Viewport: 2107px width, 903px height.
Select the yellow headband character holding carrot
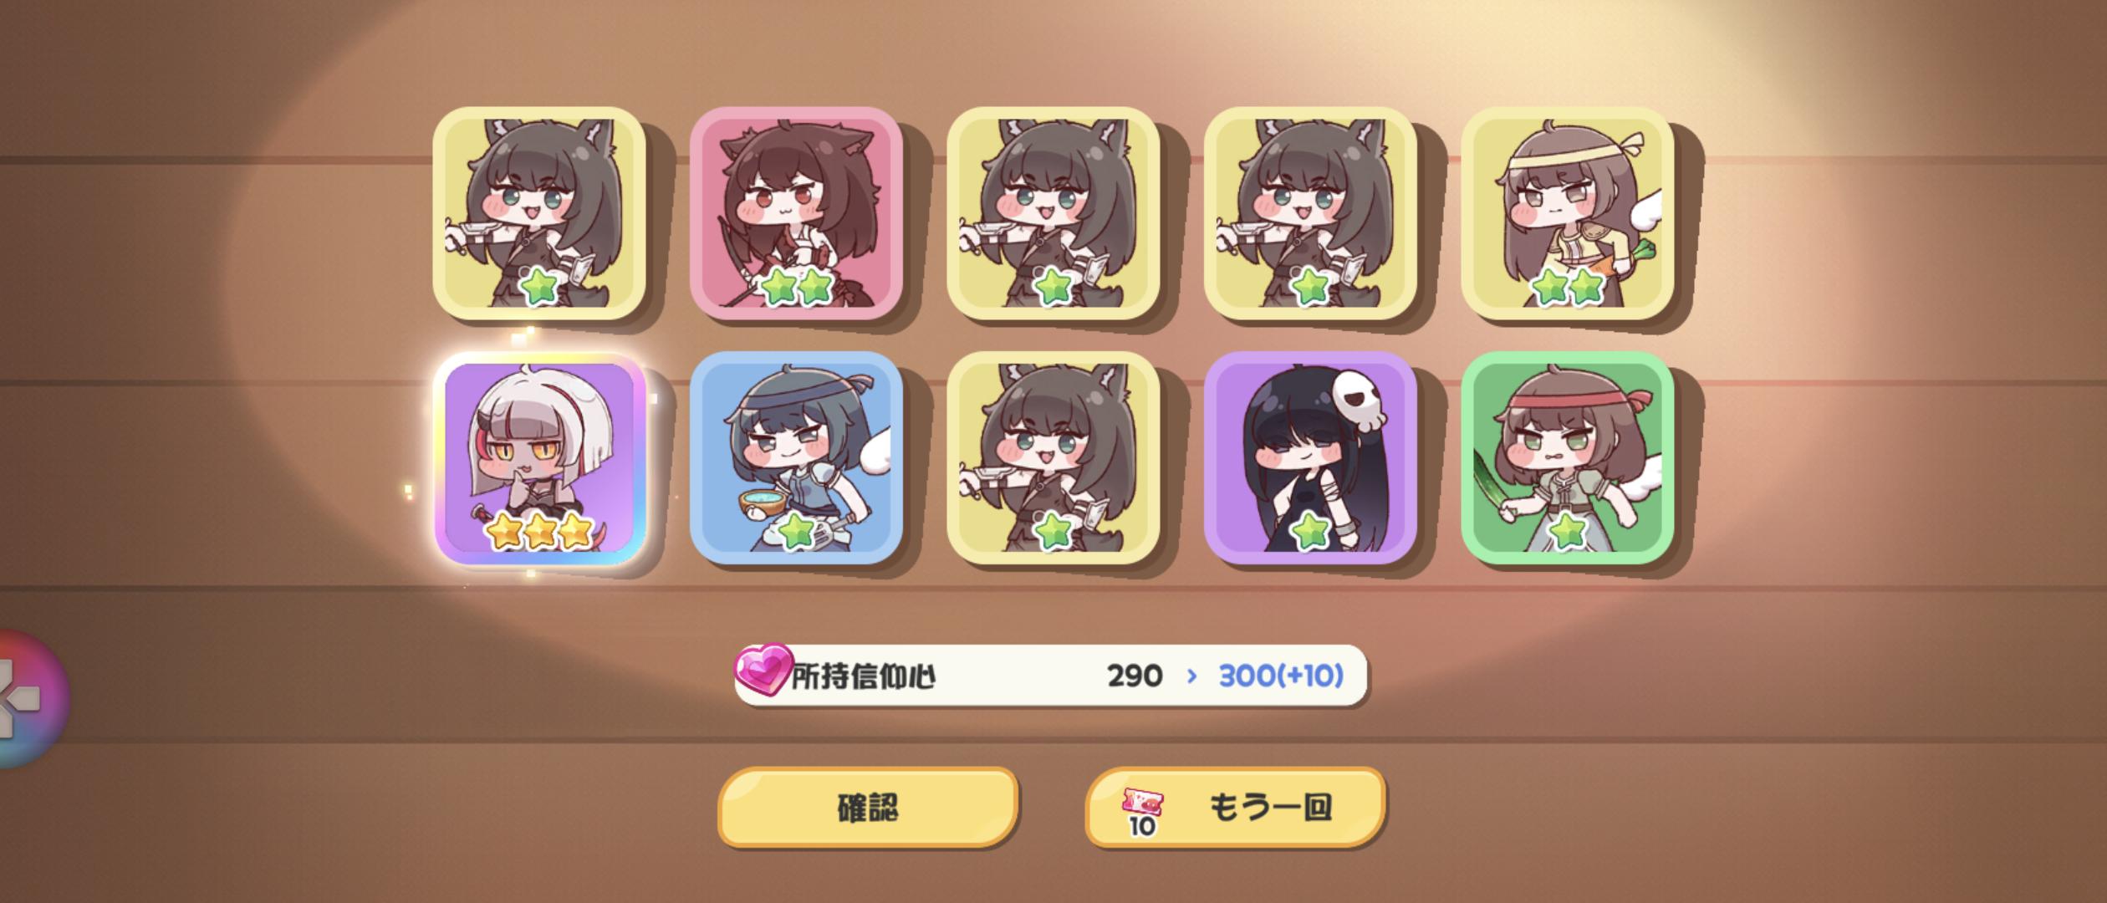1567,213
